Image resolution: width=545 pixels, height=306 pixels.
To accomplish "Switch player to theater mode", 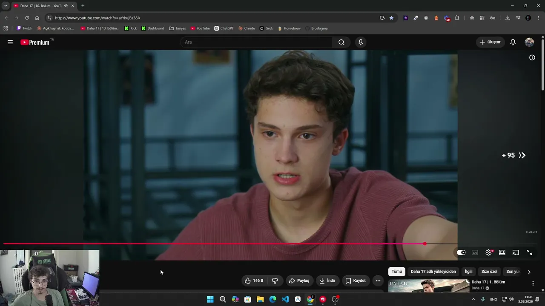I will point(502,252).
